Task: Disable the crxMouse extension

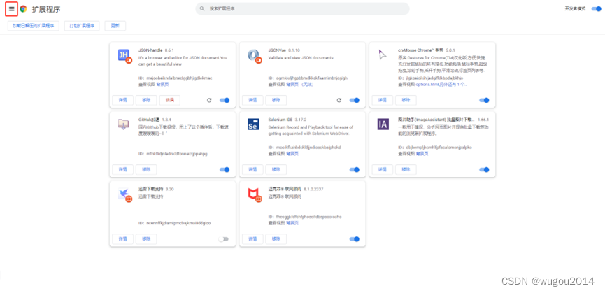Action: click(484, 100)
